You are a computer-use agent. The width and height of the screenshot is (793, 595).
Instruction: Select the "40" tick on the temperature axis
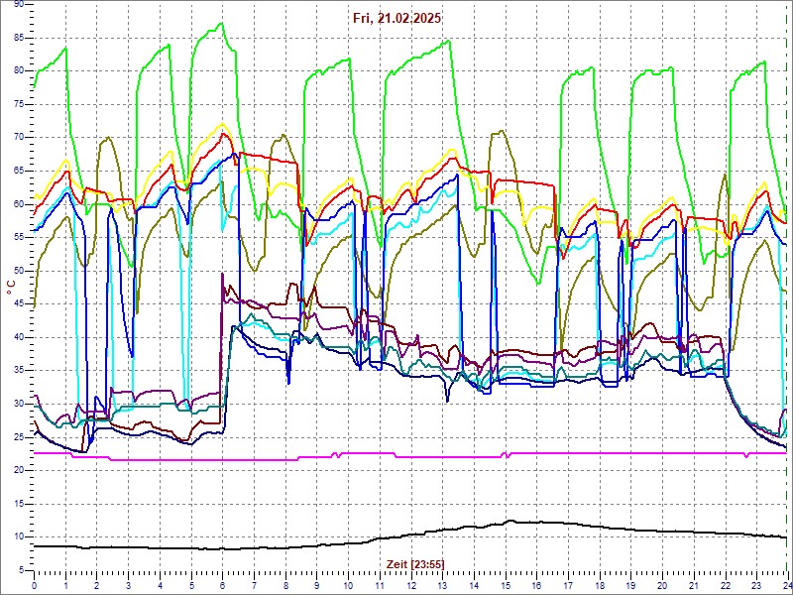[x=19, y=337]
